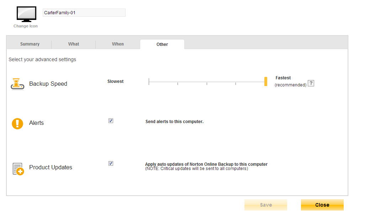Image resolution: width=375 pixels, height=223 pixels.
Task: Open the What tab
Action: coord(74,44)
